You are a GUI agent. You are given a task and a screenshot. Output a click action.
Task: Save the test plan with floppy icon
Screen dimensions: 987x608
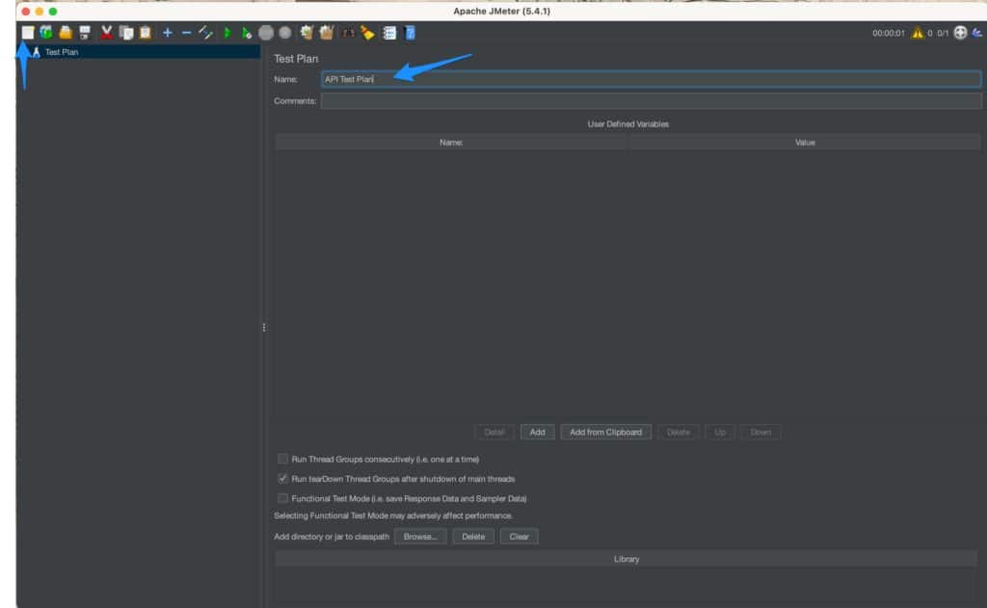point(85,33)
